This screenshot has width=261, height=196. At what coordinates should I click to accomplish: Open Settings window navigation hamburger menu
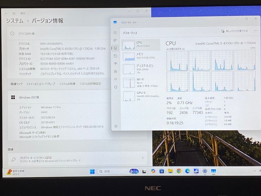pos(14,13)
